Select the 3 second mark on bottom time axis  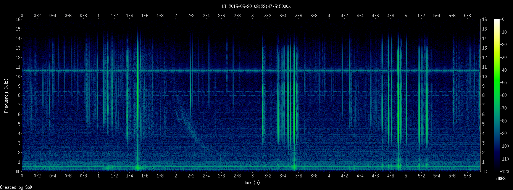(252, 176)
